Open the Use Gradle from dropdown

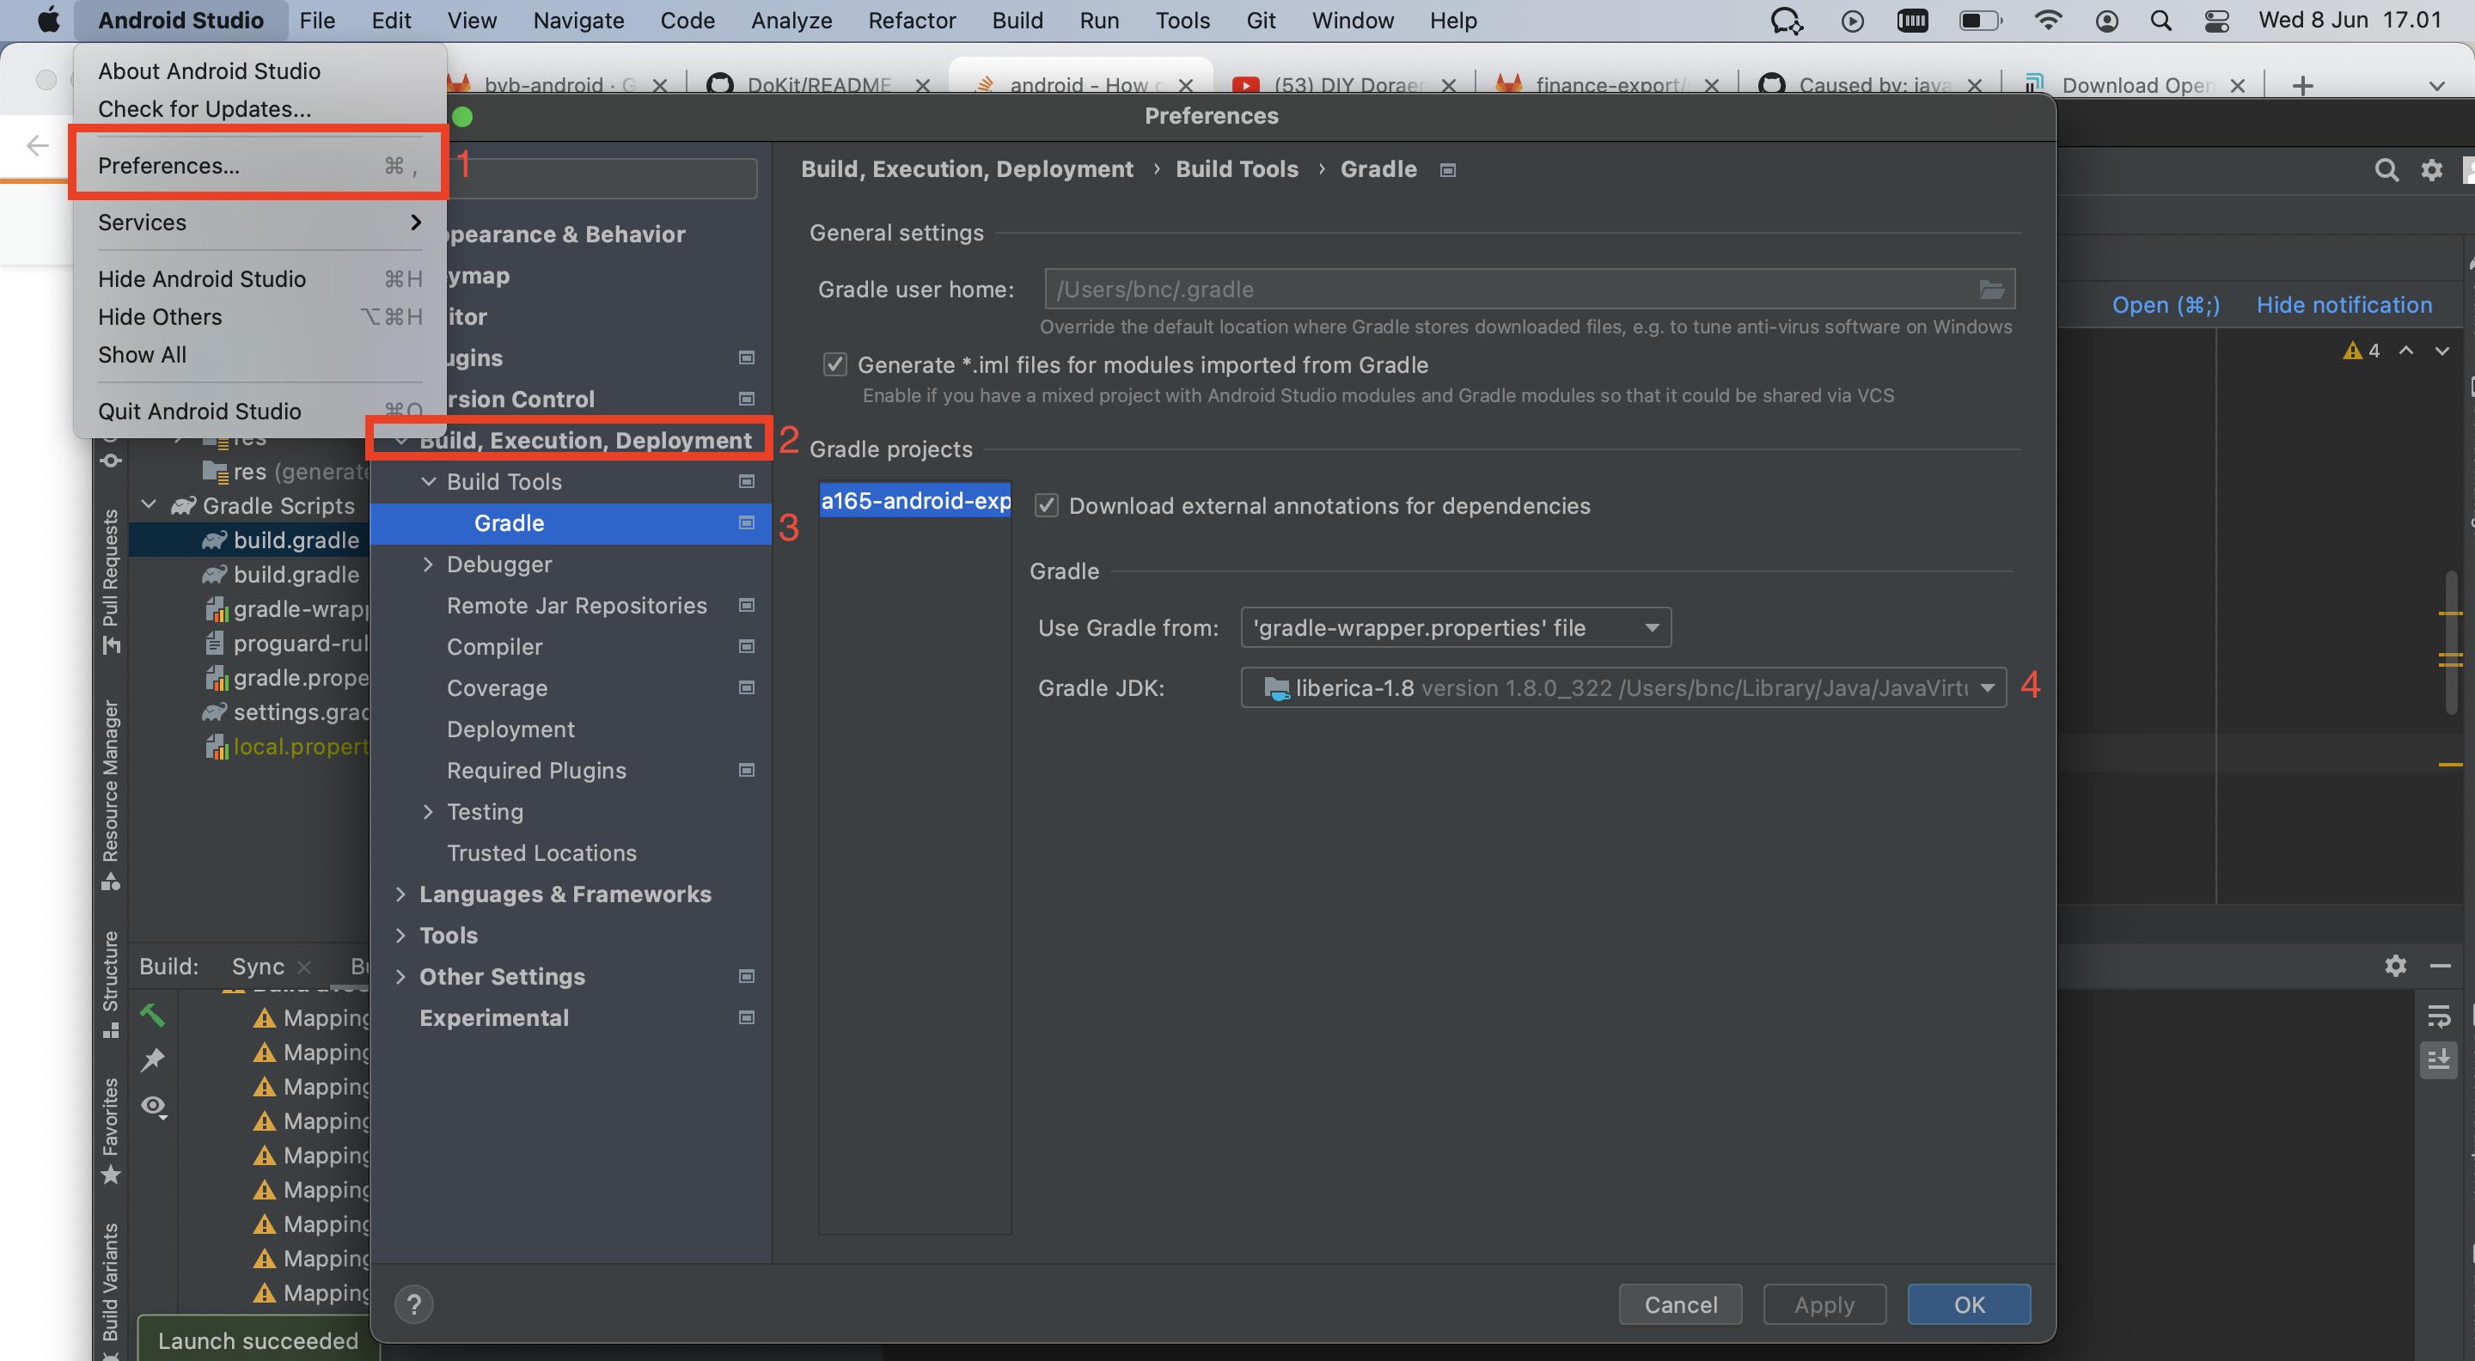(x=1456, y=628)
